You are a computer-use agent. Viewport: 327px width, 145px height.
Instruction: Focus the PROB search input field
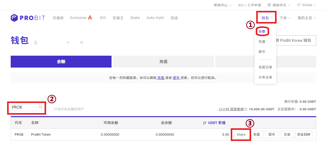(x=27, y=107)
